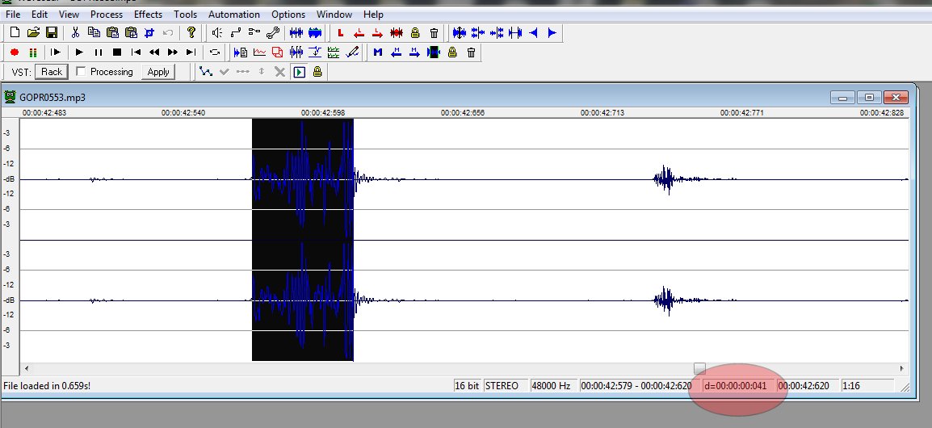Click the scrollbar's right arrow under the waveform
The height and width of the screenshot is (428, 932).
coord(901,368)
